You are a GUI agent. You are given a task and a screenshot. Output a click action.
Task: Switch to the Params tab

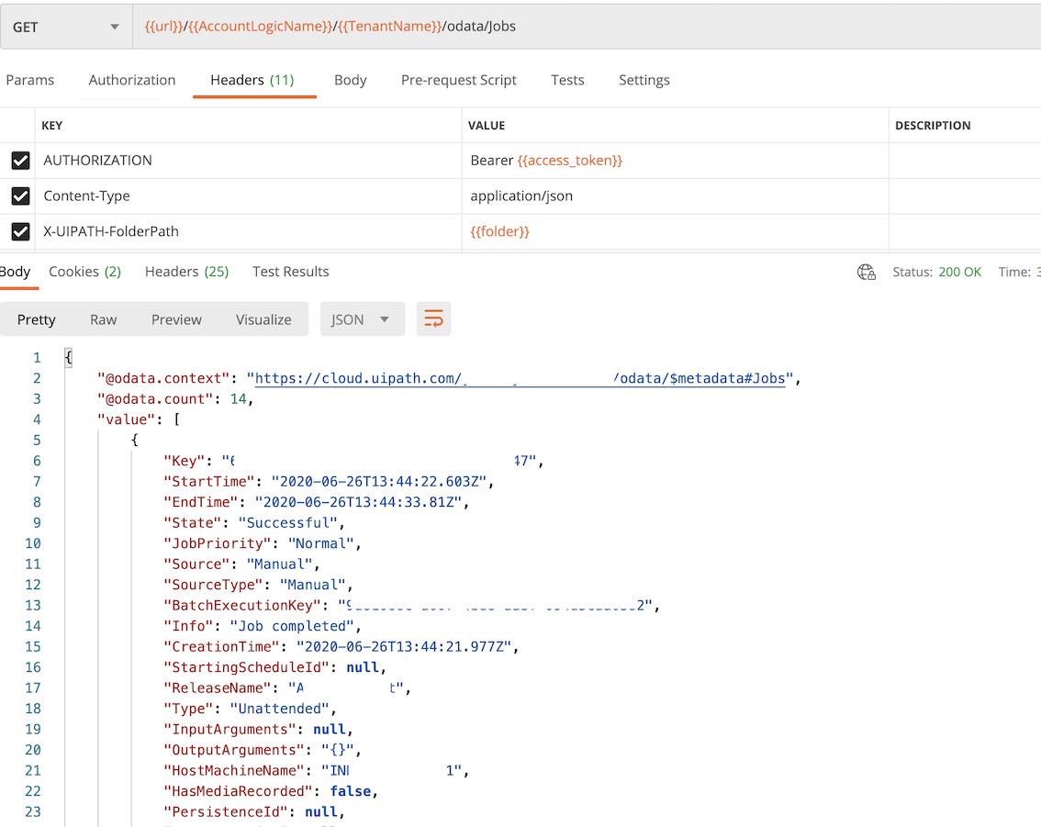coord(30,80)
